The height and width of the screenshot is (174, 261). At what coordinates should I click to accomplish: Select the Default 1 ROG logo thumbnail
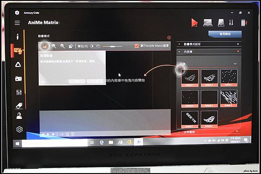190,78
